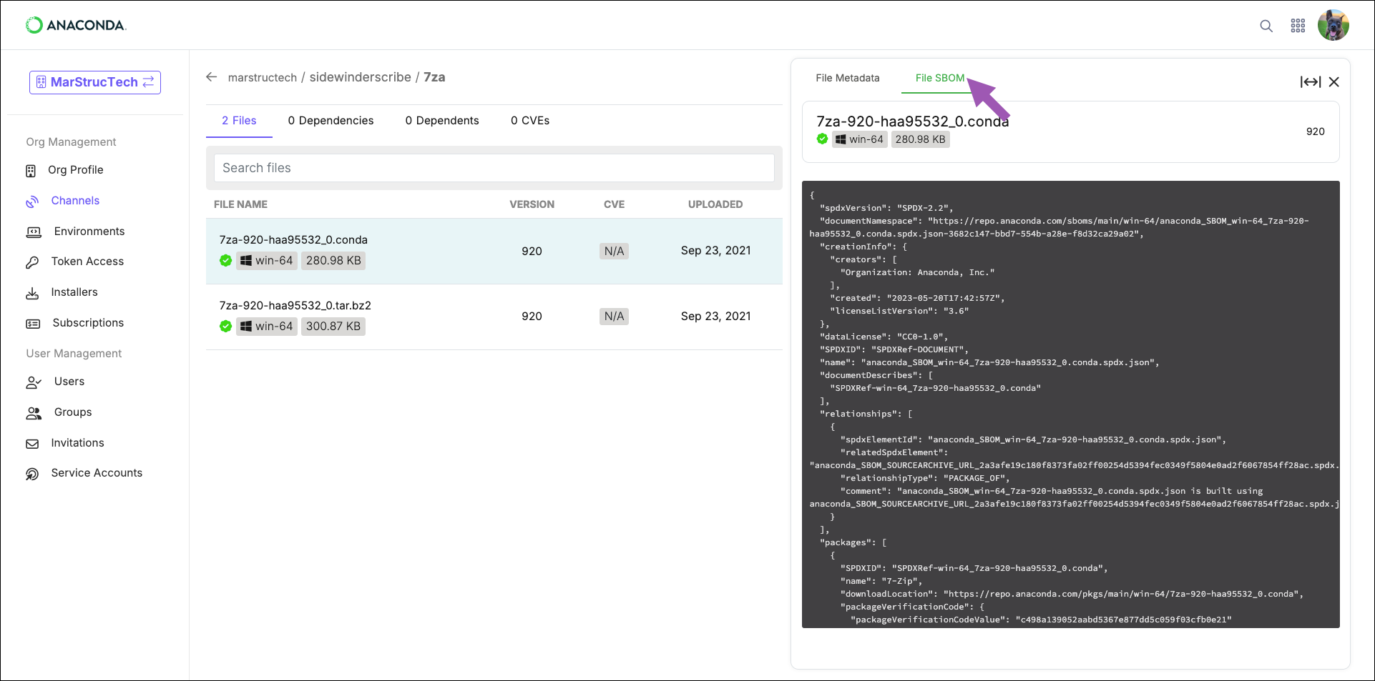Click win-64 badge in SBOM panel header
This screenshot has width=1375, height=681.
click(859, 139)
